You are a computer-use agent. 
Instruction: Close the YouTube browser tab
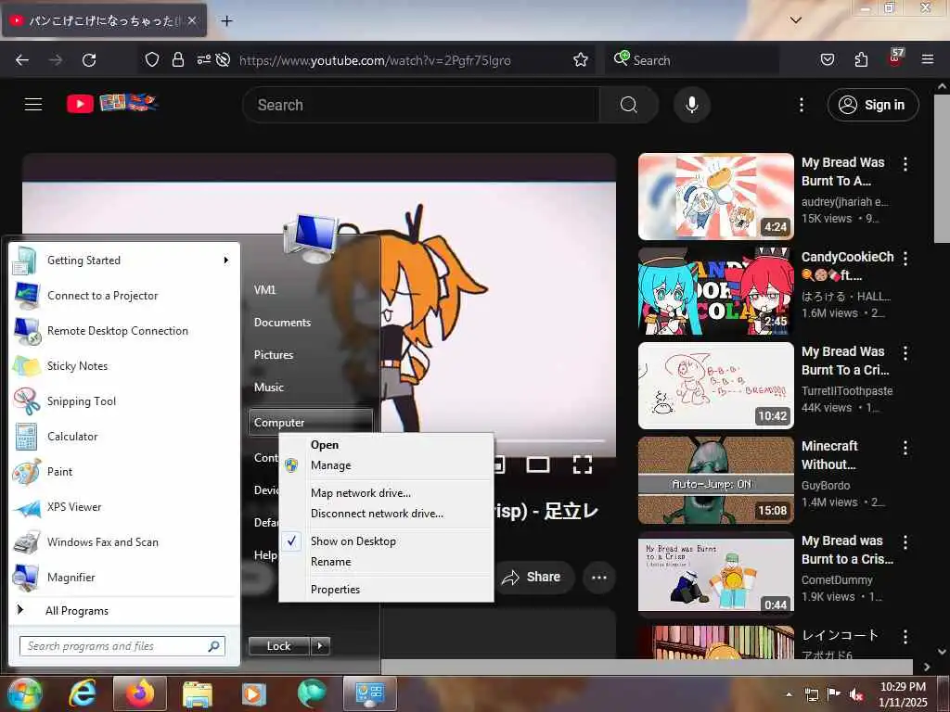(x=191, y=20)
